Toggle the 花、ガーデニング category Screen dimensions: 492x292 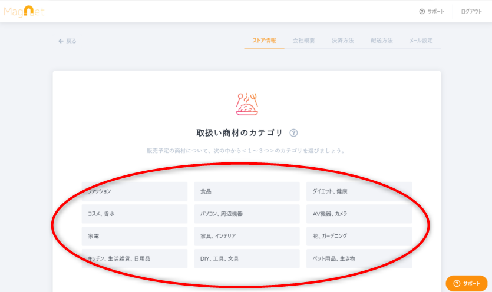[x=359, y=236]
